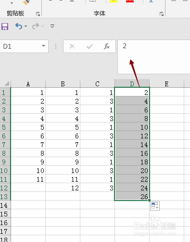Click cell A8 containing 8 in column A
The image size is (190, 242).
point(28,153)
